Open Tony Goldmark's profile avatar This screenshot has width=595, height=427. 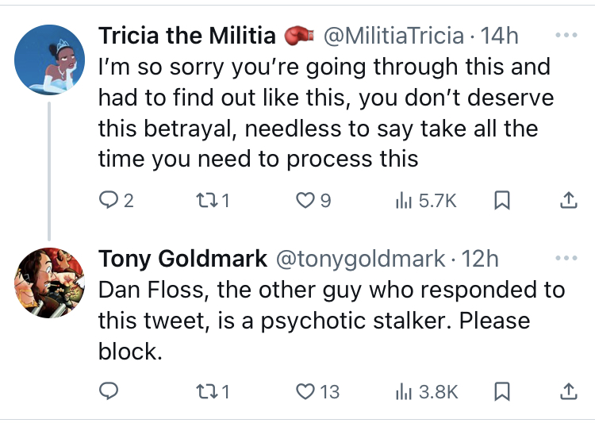pyautogui.click(x=49, y=283)
